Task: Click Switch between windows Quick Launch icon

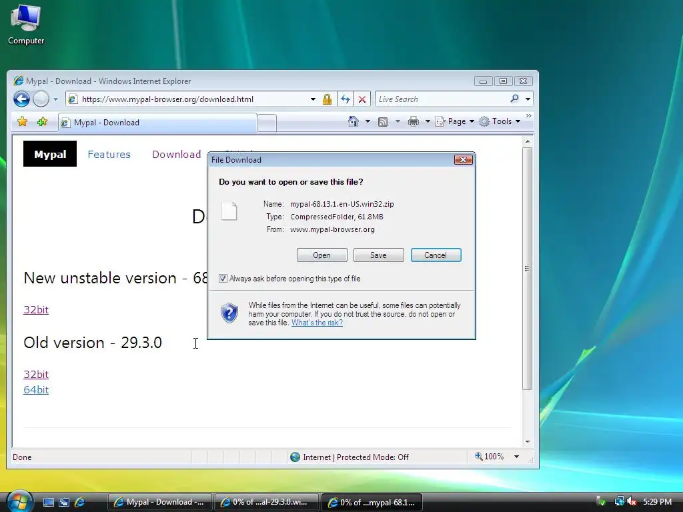Action: pyautogui.click(x=64, y=502)
